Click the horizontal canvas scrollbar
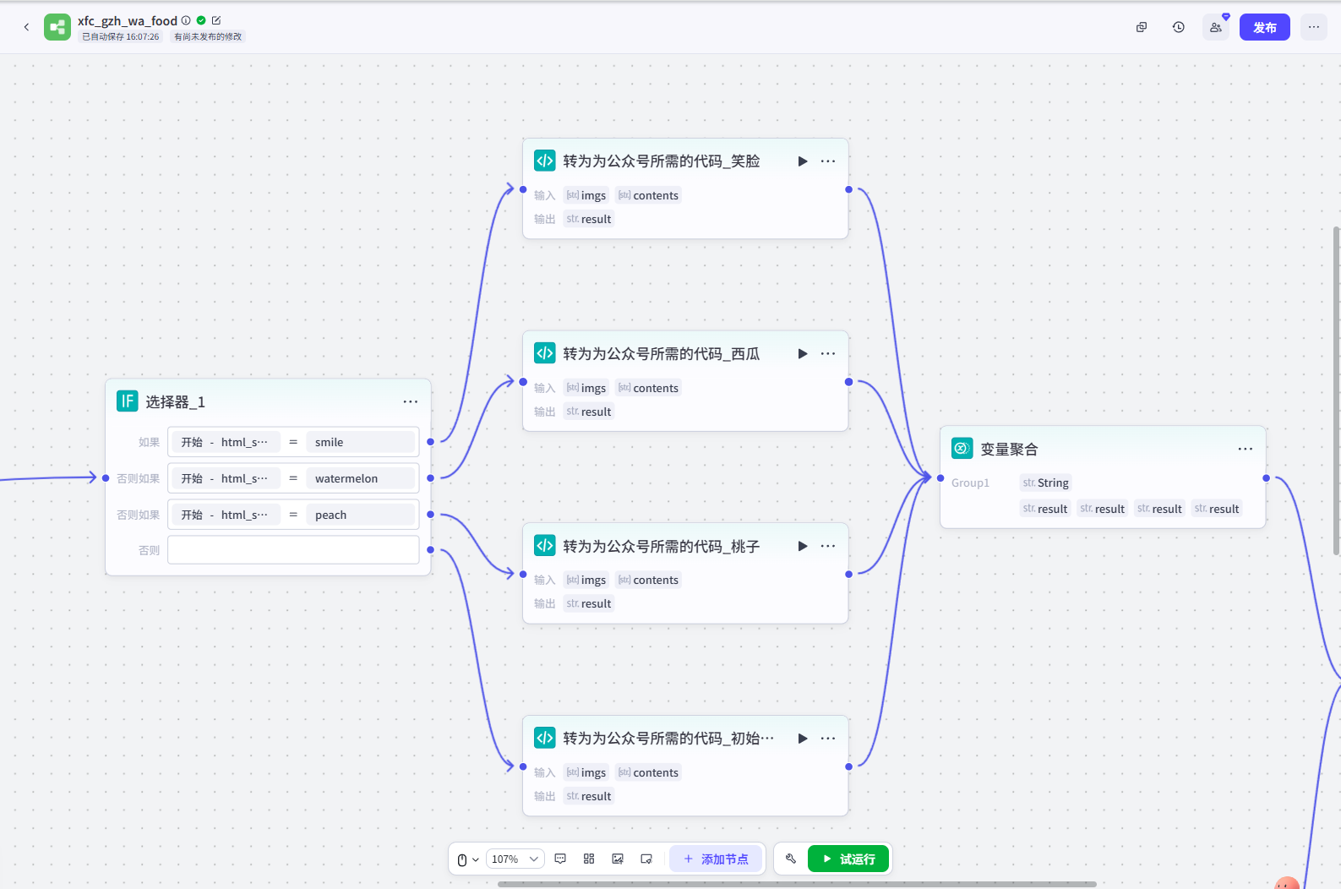The image size is (1341, 889). click(x=797, y=884)
